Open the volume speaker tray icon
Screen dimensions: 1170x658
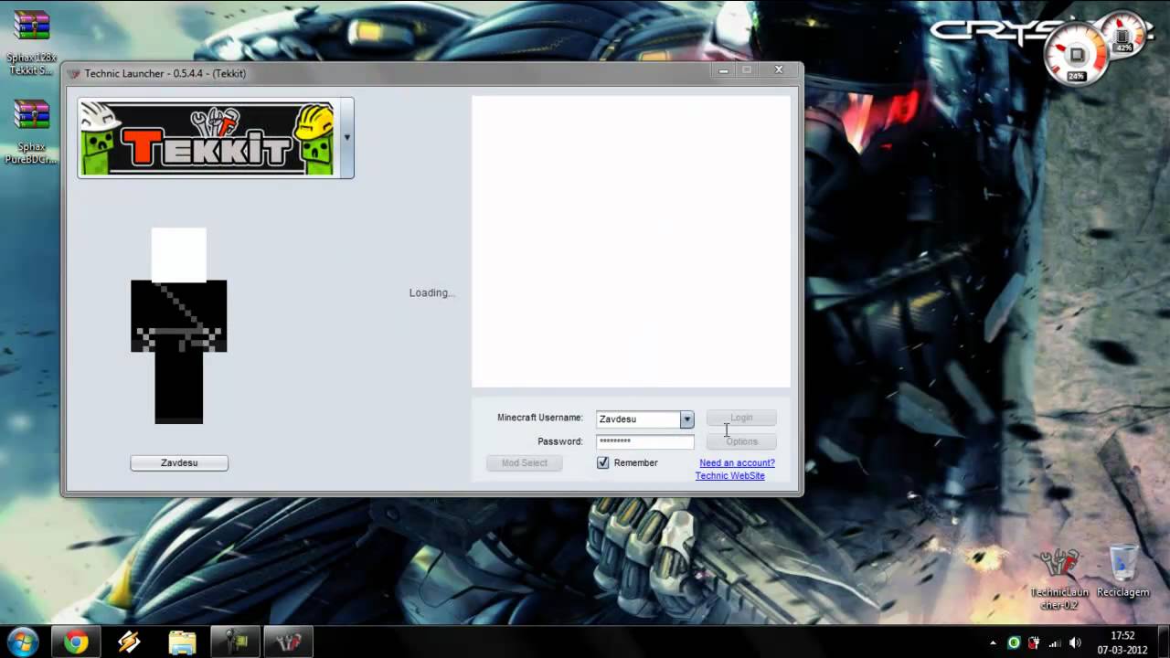(1075, 643)
